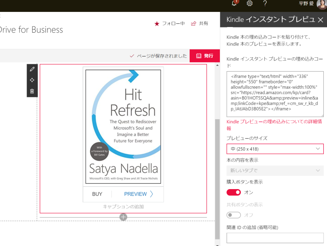
Task: Click the フォロー中 text
Action: 173,24
